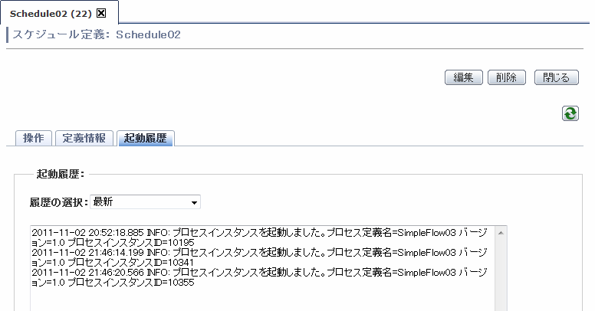Open the 履歴の選択 dropdown showing 最新

coord(145,201)
